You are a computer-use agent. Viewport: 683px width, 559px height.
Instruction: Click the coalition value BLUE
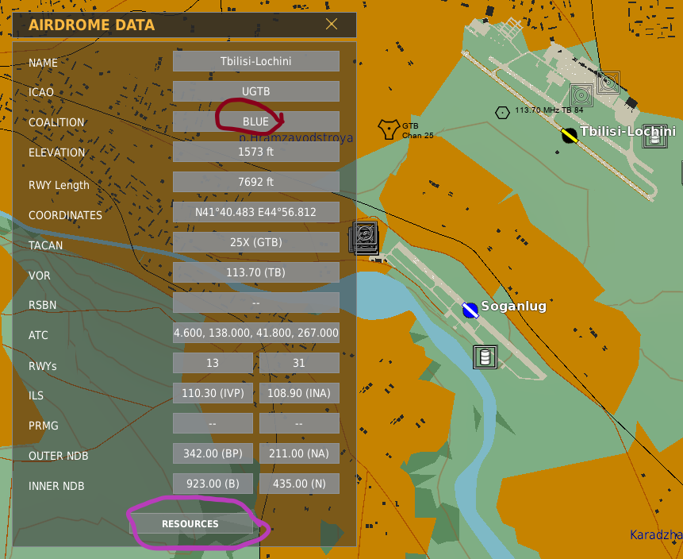tap(256, 121)
